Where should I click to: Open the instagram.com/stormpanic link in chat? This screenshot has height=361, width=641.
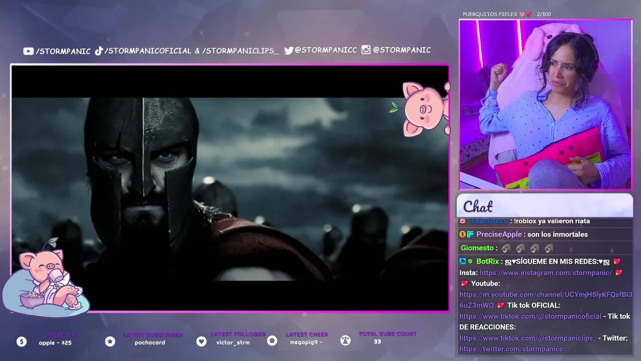pos(545,273)
